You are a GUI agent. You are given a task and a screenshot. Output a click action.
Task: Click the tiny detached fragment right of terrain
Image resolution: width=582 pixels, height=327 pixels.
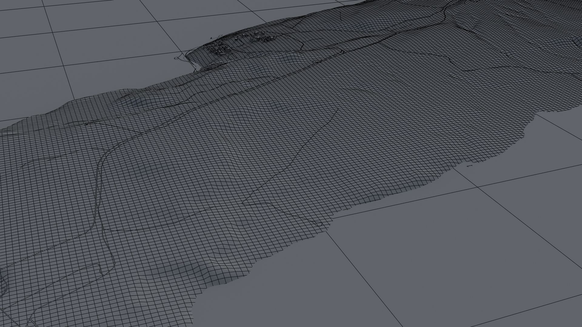coord(470,166)
